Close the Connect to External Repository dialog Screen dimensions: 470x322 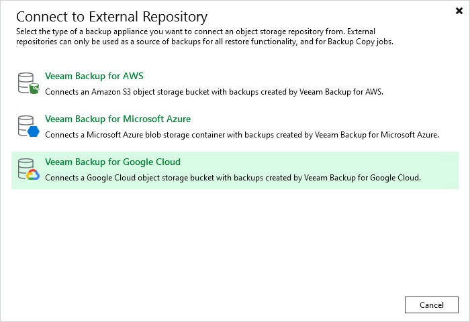click(x=459, y=11)
